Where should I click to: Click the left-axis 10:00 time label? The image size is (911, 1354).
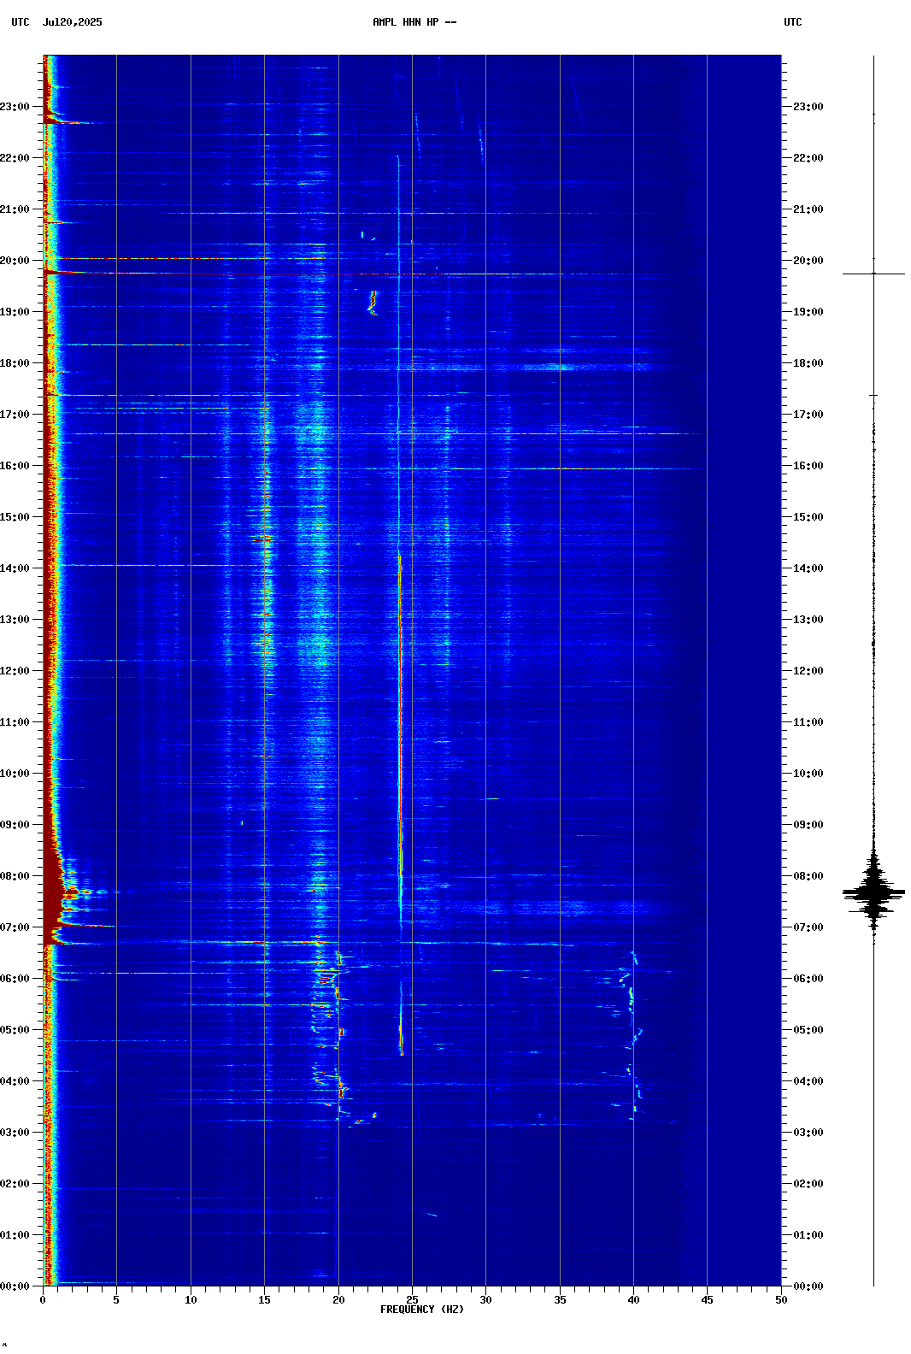(x=15, y=774)
